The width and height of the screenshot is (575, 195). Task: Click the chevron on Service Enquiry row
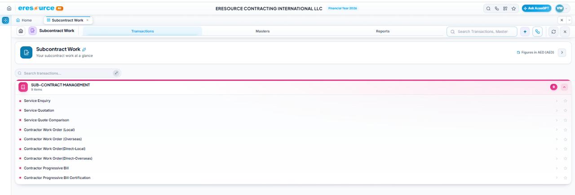point(557,101)
